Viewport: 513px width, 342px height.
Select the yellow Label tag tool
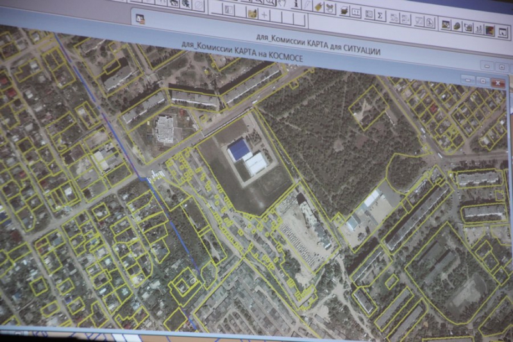(317, 6)
